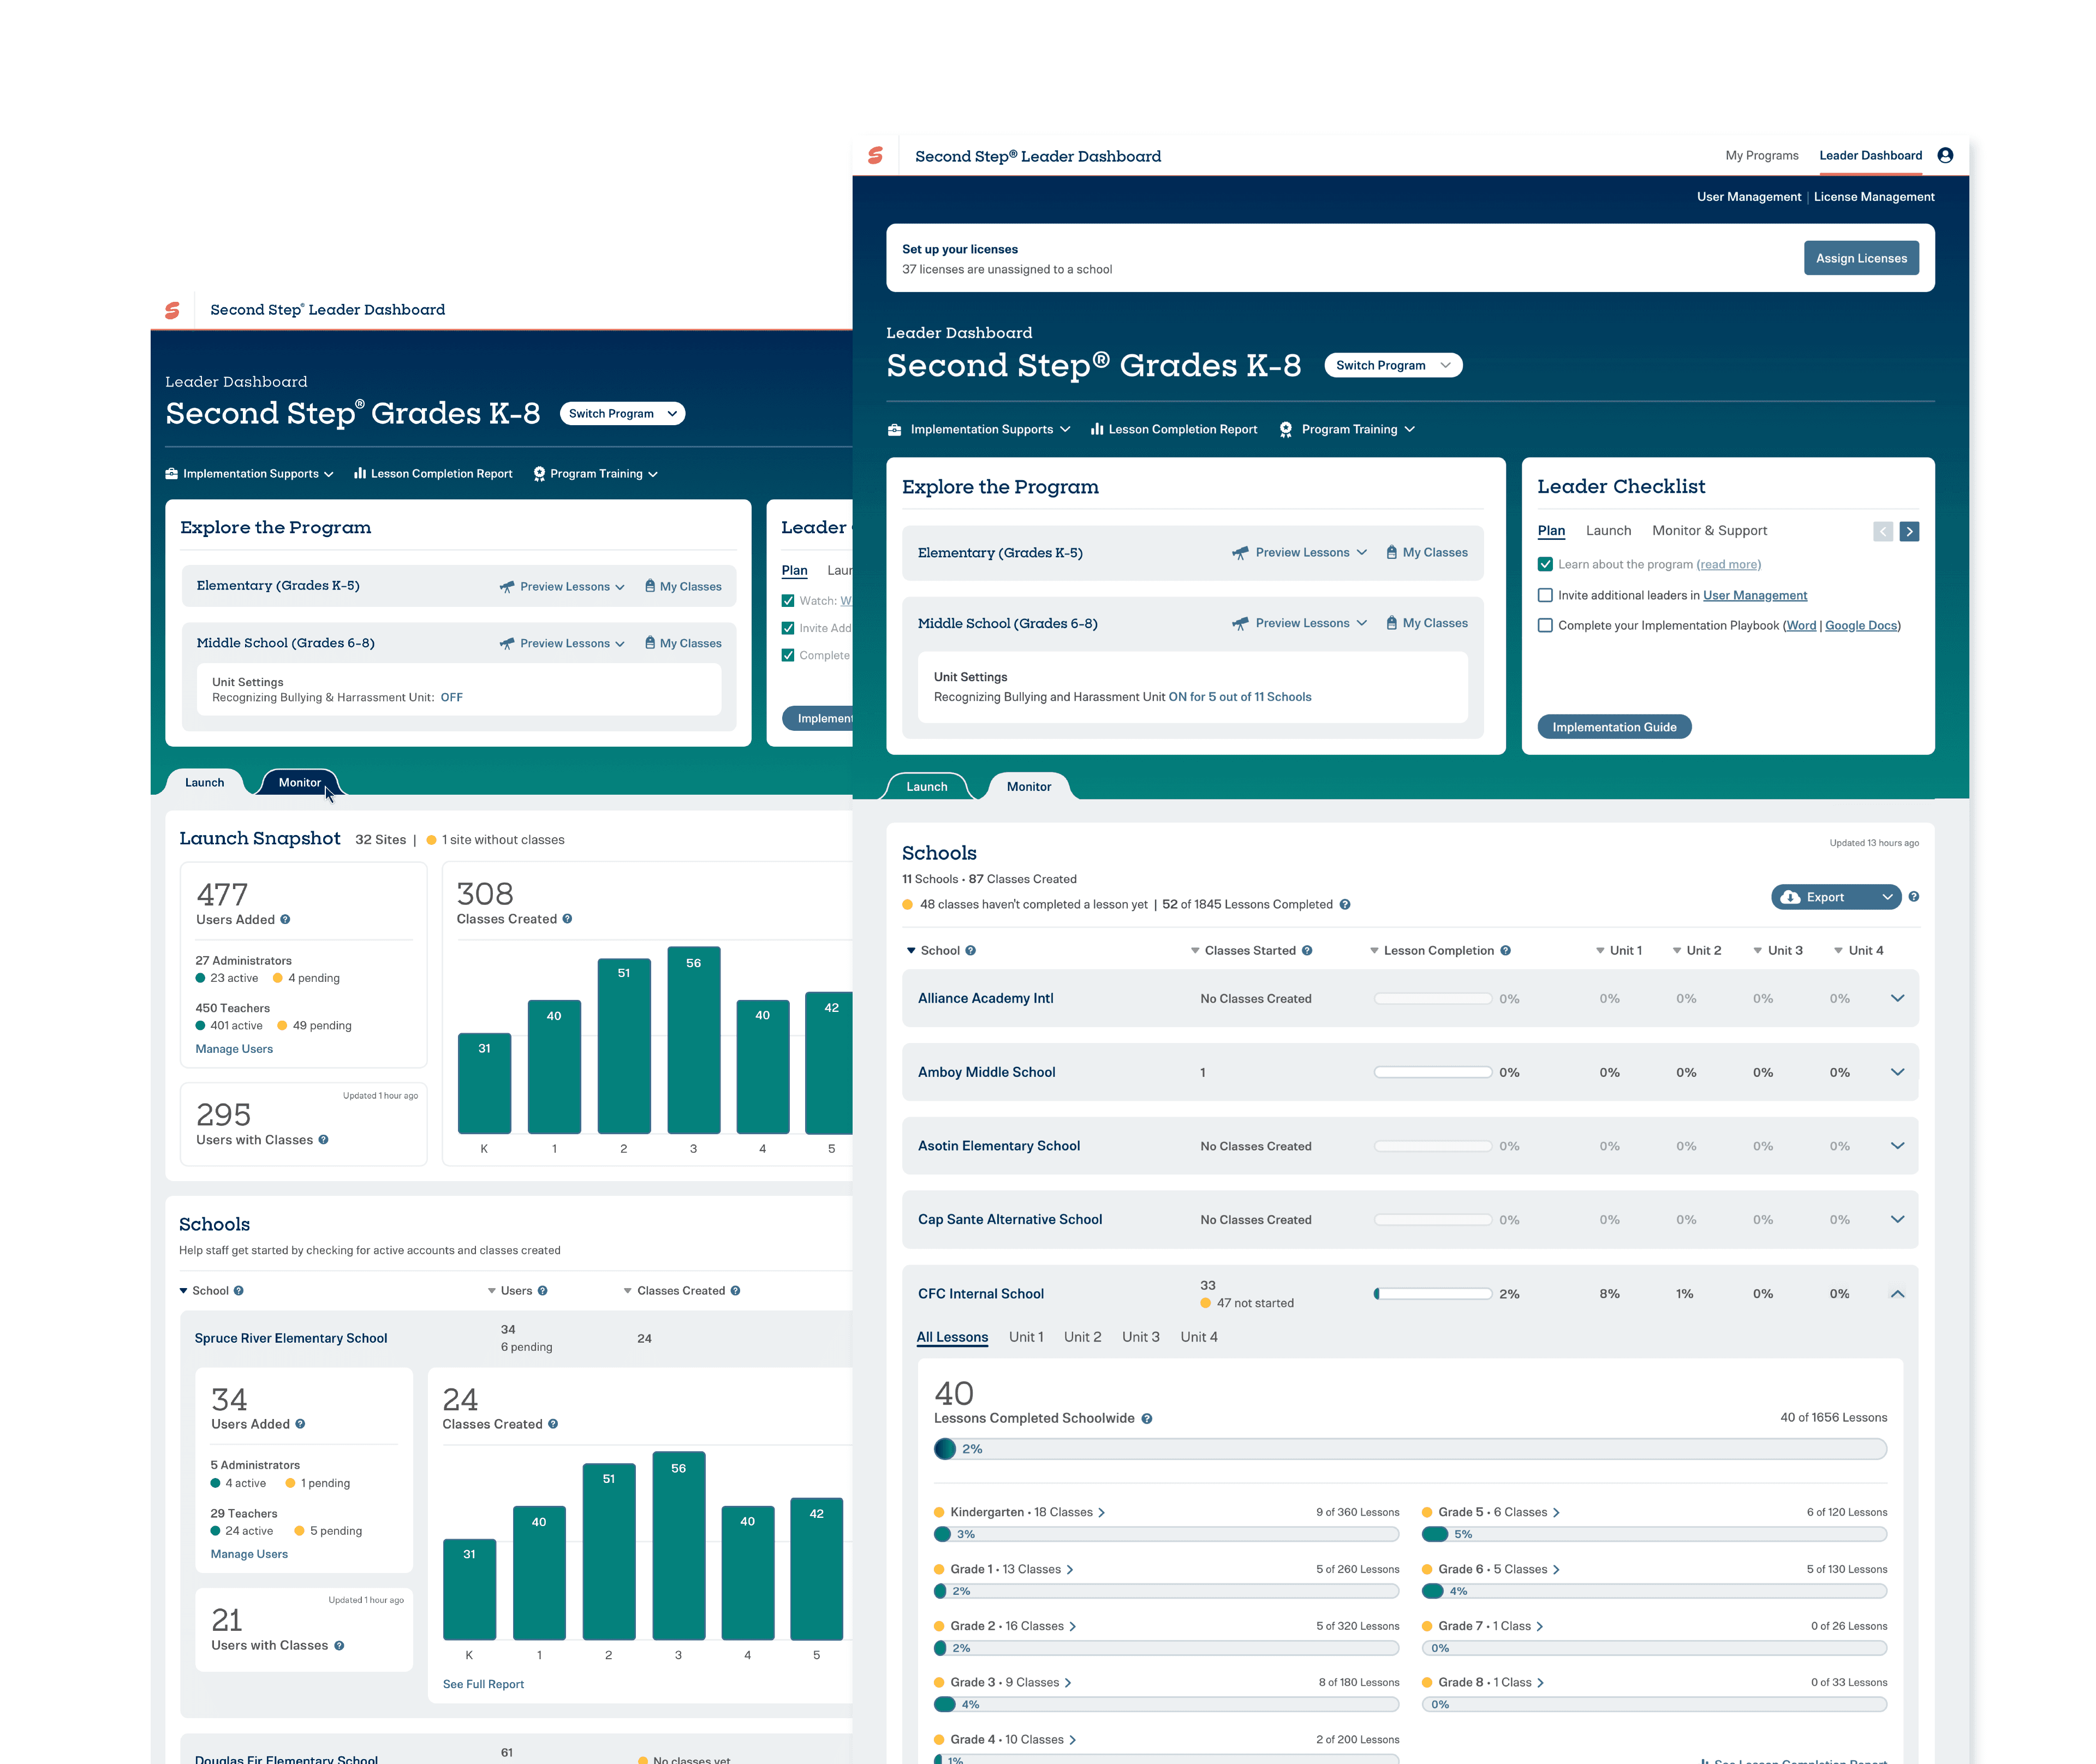Open the User Management link in top bar
2096x1764 pixels.
1748,197
